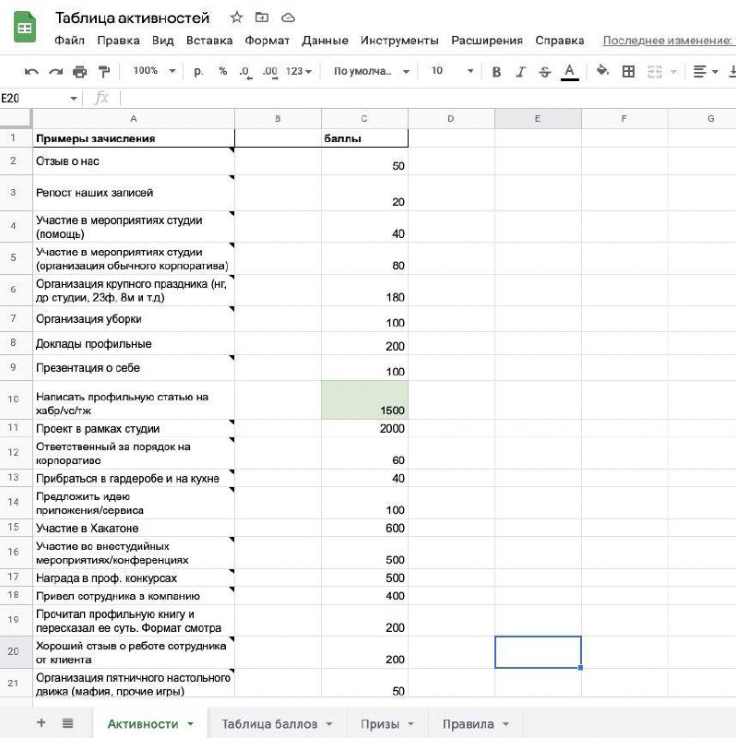Star the document Таблица активностей
This screenshot has height=738, width=736.
tap(237, 18)
